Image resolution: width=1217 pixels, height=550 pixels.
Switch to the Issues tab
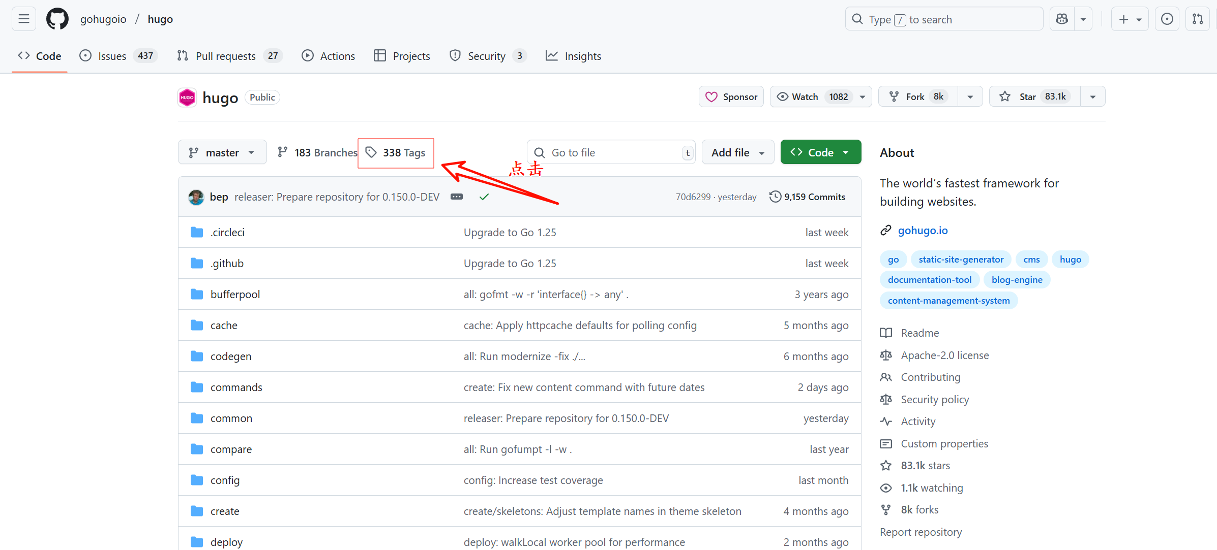pyautogui.click(x=118, y=56)
